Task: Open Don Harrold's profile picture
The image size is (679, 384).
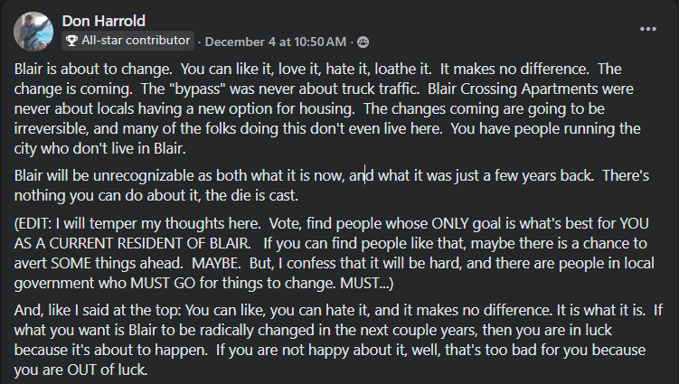Action: (x=33, y=32)
